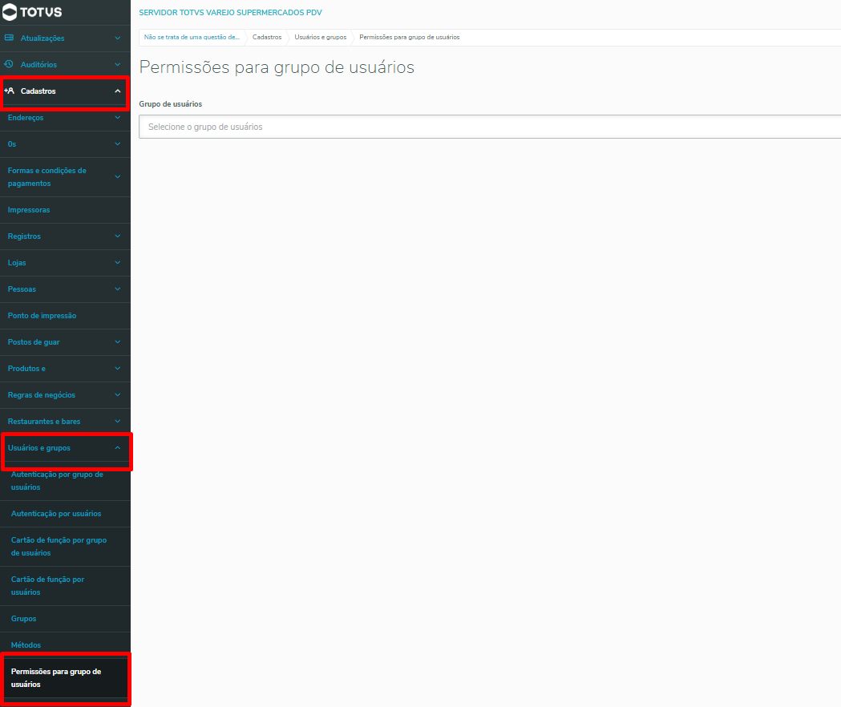
Task: Click the Cadastros breadcrumb
Action: click(x=267, y=37)
